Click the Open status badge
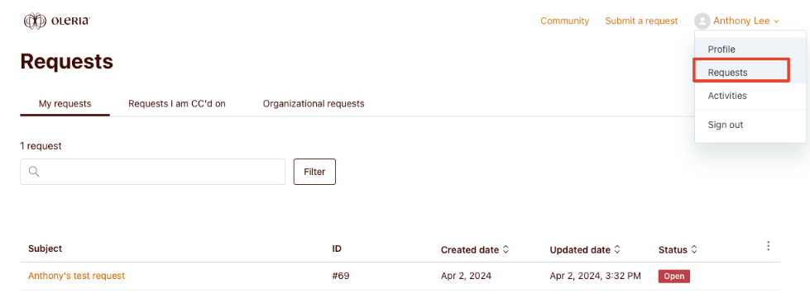Screen dimensions: 810x303 coord(674,277)
